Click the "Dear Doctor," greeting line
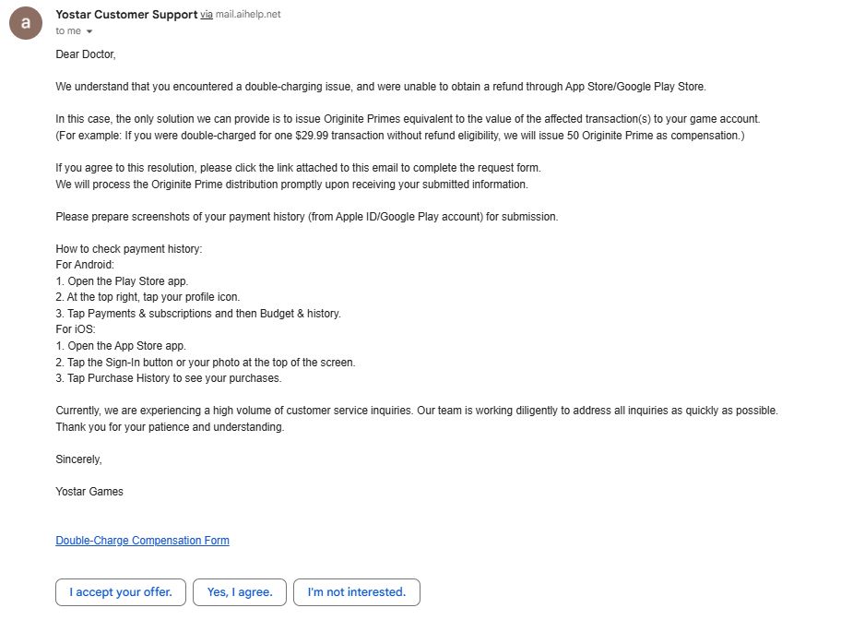Image resolution: width=841 pixels, height=620 pixels. (86, 54)
